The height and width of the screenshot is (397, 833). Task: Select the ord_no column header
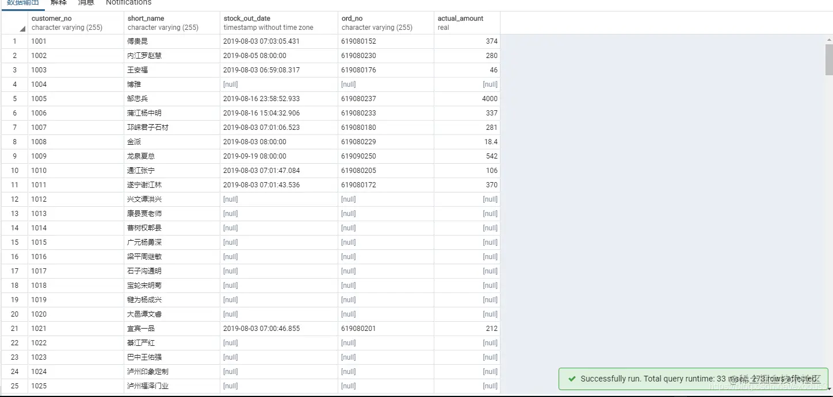tap(386, 23)
